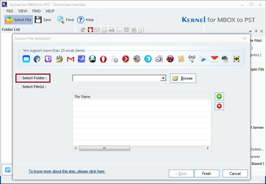The width and height of the screenshot is (266, 184).
Task: Click the Back button
Action: tap(181, 174)
